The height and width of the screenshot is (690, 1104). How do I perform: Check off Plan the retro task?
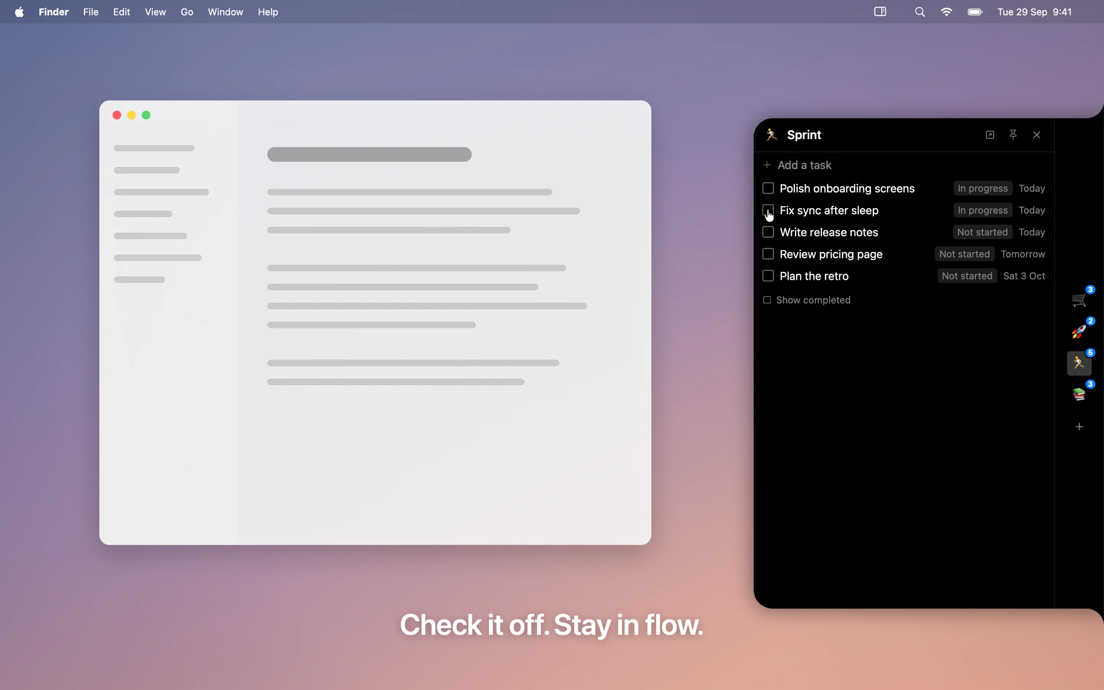click(x=768, y=276)
